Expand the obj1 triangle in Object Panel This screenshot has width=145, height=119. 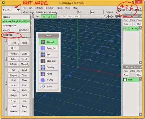click(133, 29)
